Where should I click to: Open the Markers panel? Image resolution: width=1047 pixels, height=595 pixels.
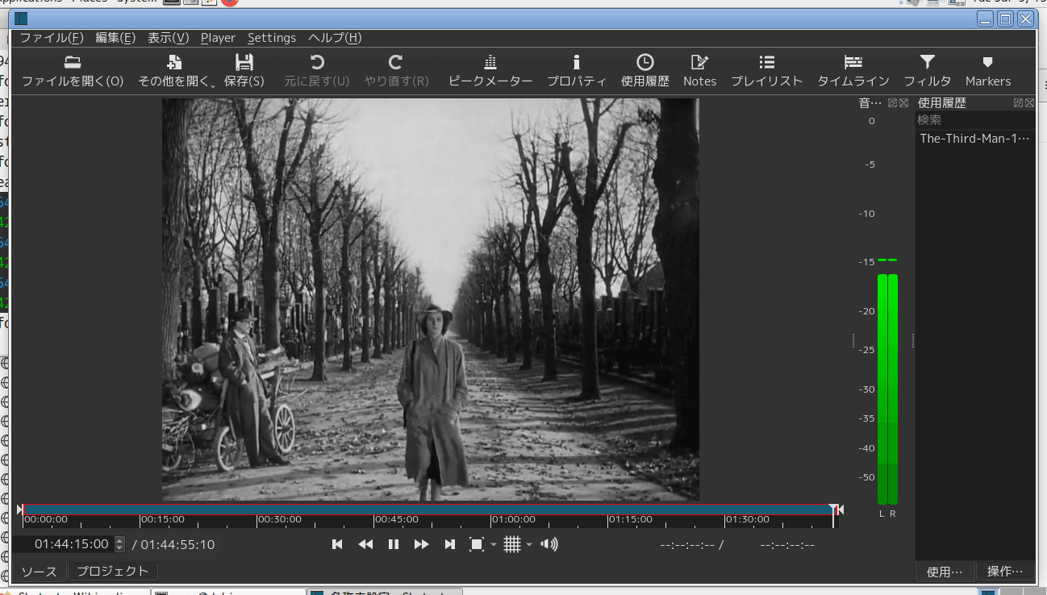tap(988, 70)
